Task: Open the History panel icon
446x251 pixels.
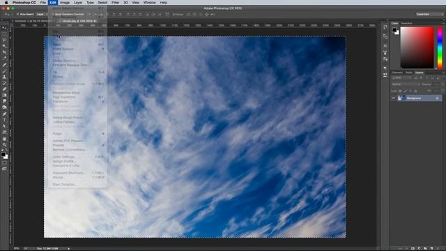Action: click(x=385, y=27)
